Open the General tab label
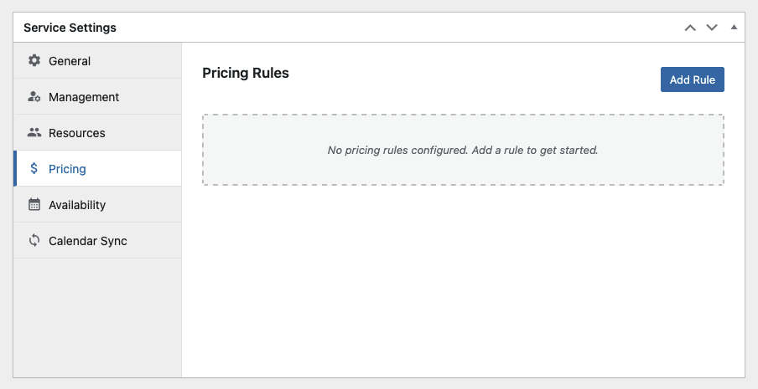This screenshot has width=758, height=389. (70, 61)
